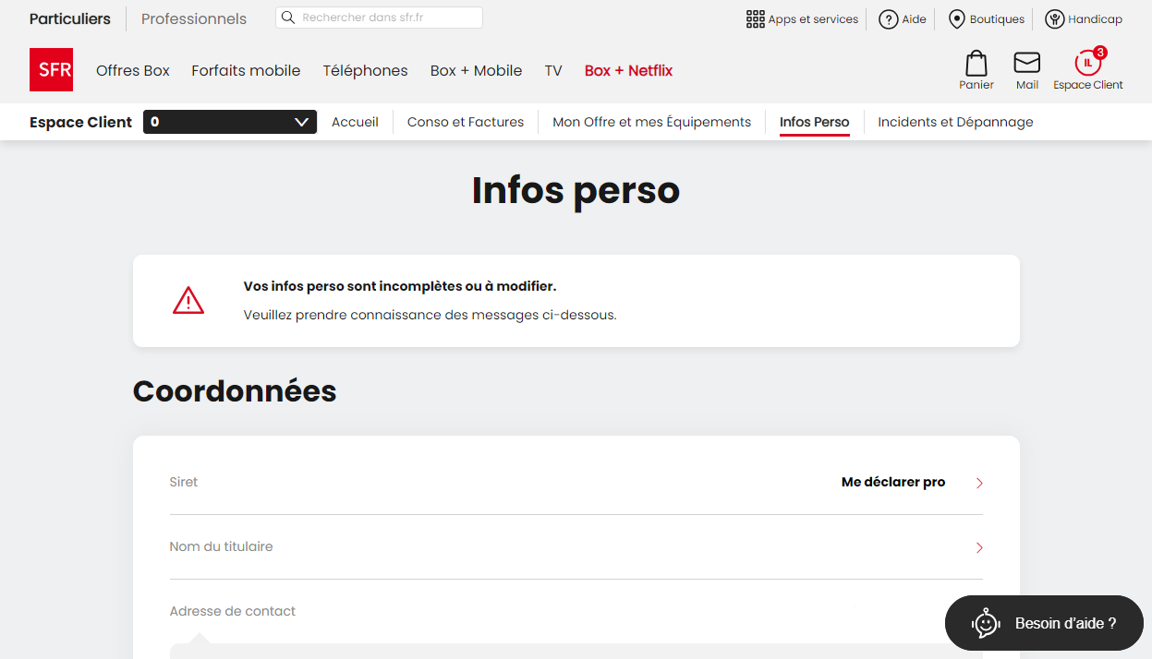This screenshot has width=1152, height=659.
Task: Click the Handicap link text
Action: click(1095, 18)
